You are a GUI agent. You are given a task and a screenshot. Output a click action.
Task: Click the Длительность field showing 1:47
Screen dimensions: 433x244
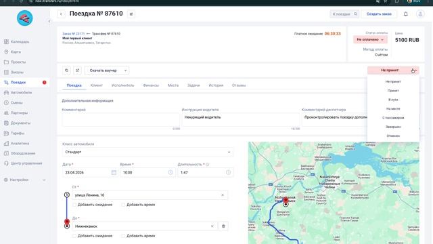tap(206, 172)
